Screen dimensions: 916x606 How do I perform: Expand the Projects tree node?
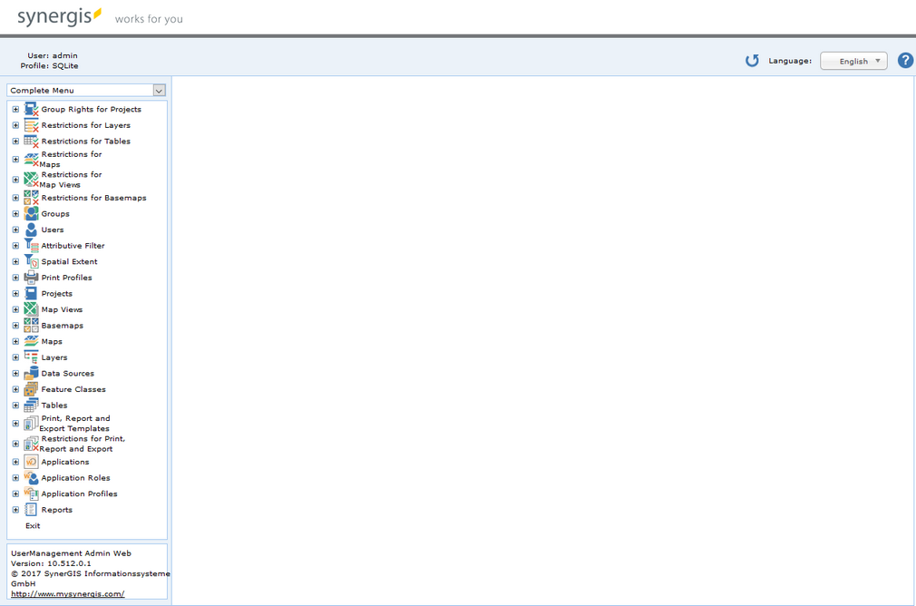pos(15,293)
